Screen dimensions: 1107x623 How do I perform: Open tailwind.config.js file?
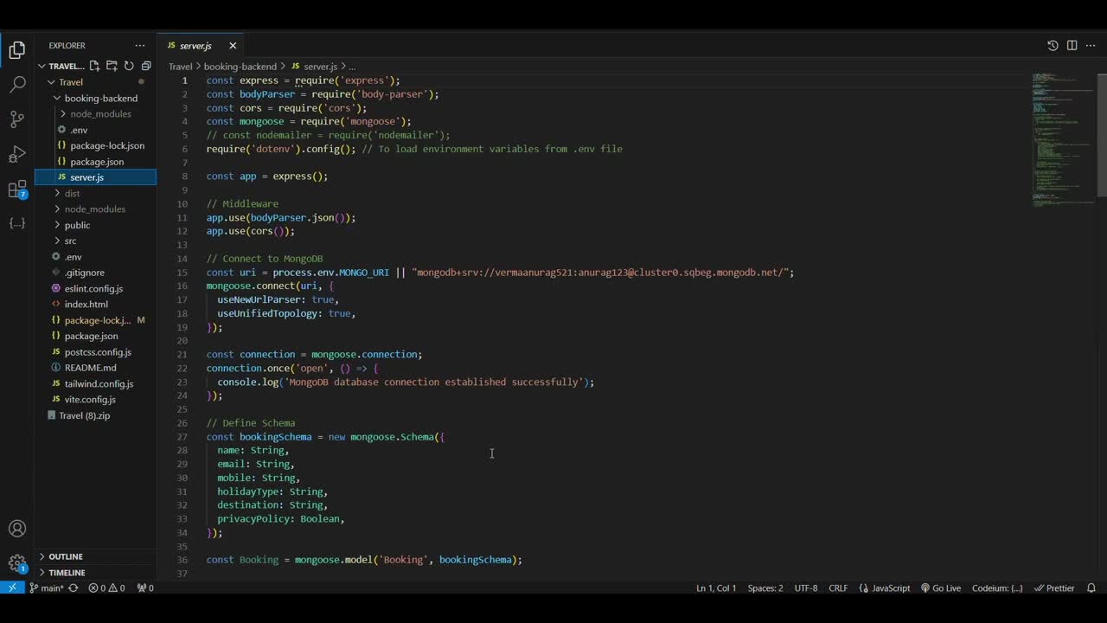click(x=99, y=383)
